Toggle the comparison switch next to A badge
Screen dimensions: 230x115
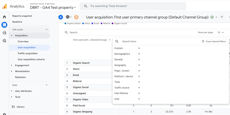point(69,17)
